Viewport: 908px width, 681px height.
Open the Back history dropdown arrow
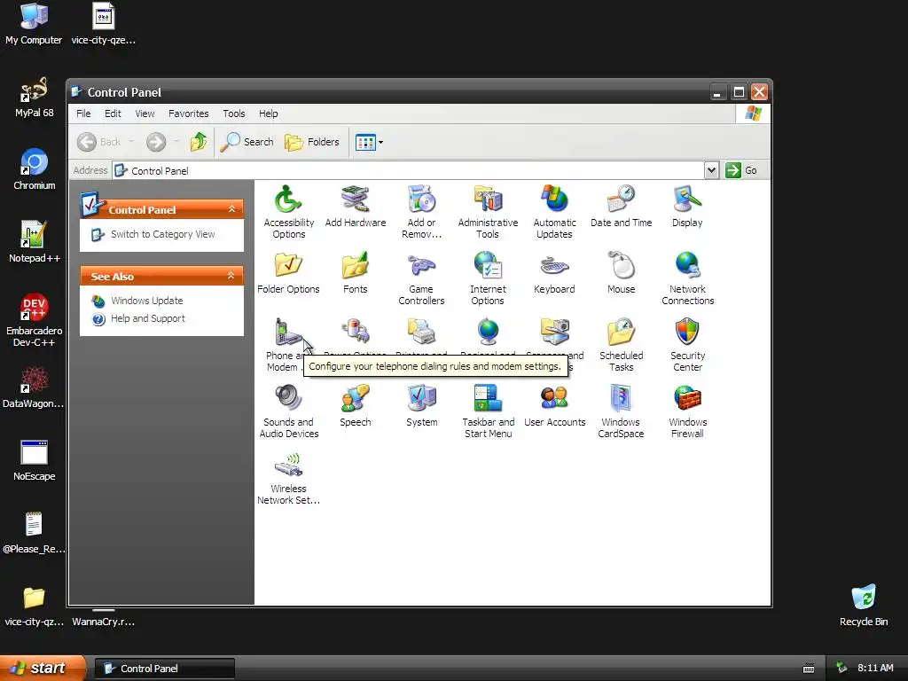point(131,142)
